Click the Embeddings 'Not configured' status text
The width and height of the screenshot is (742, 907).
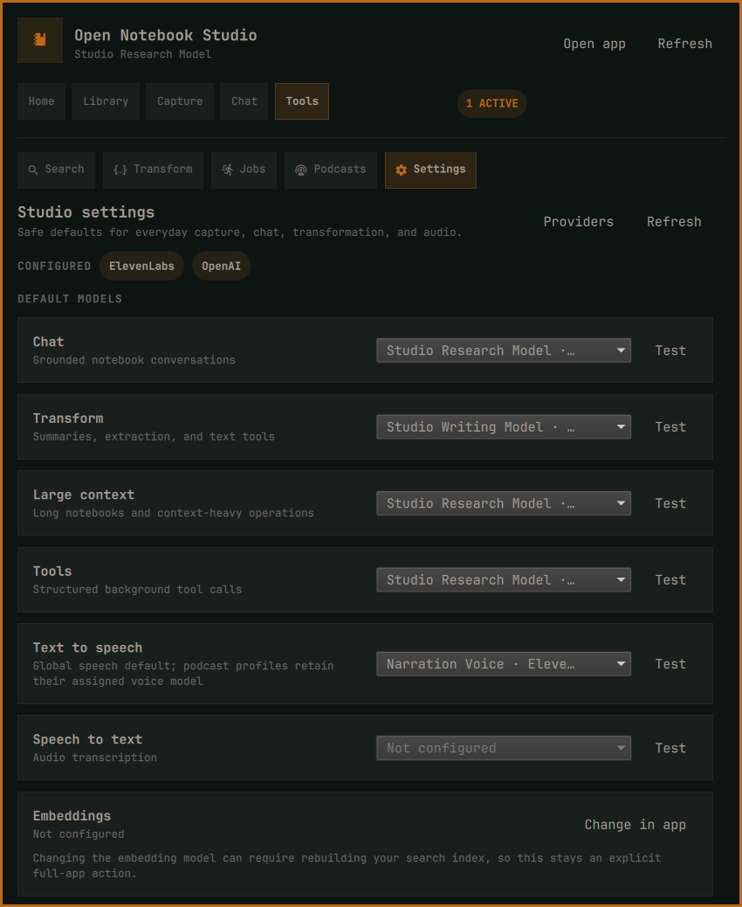click(79, 834)
